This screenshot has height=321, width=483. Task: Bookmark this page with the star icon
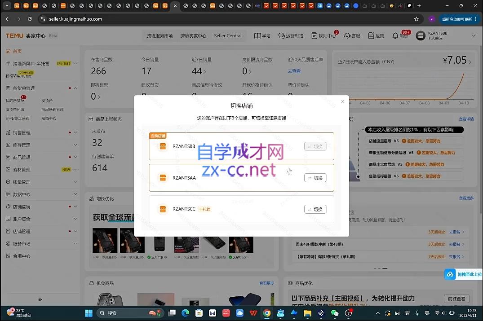pyautogui.click(x=416, y=19)
